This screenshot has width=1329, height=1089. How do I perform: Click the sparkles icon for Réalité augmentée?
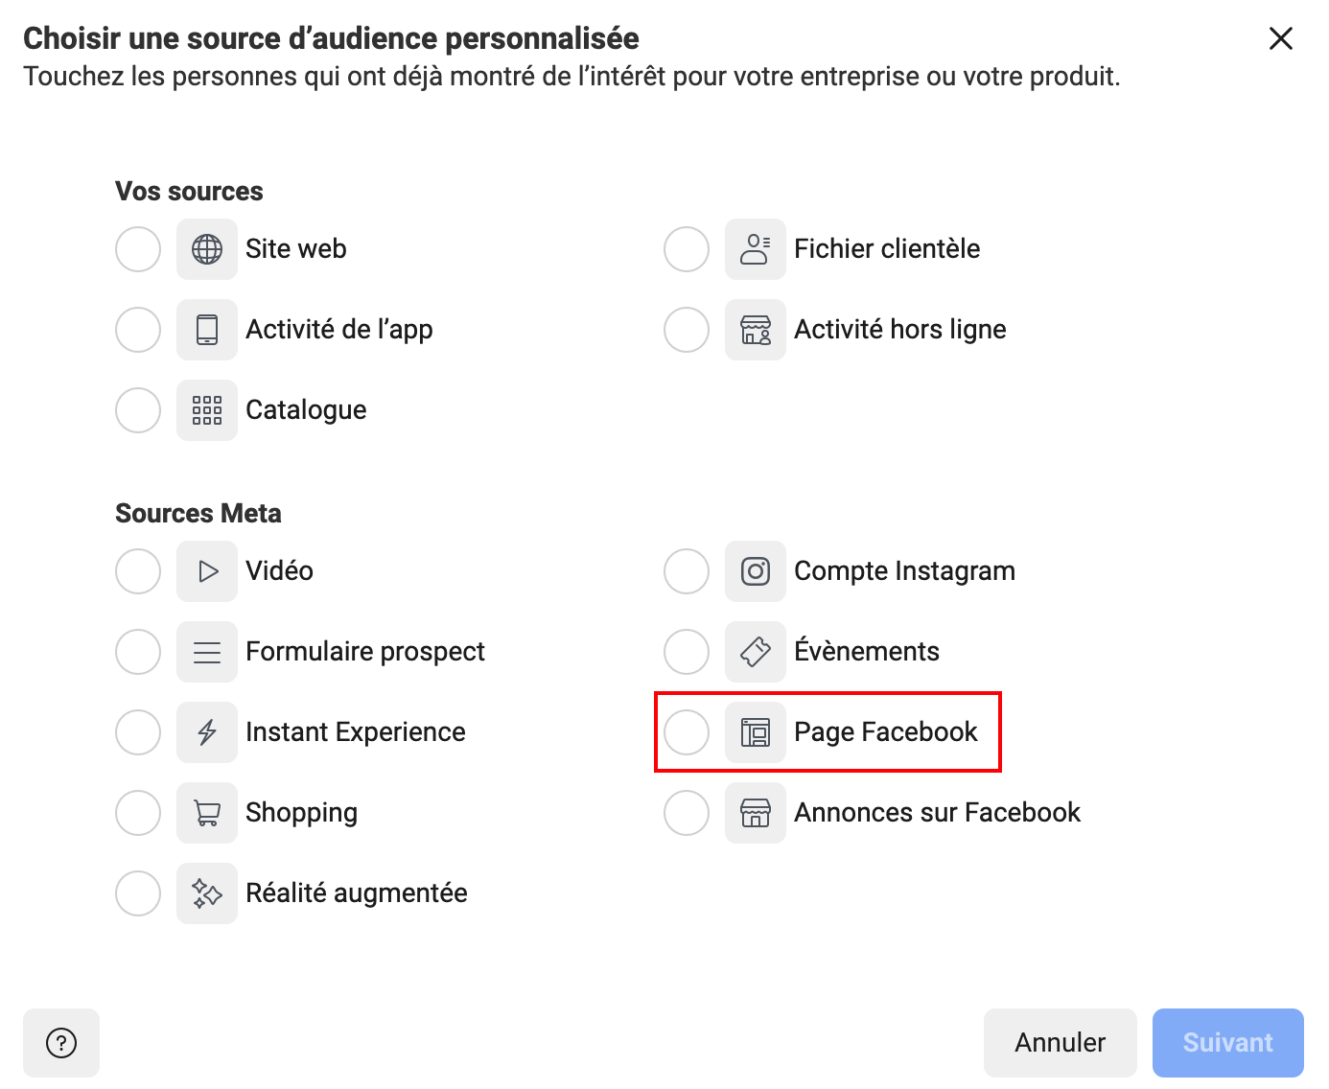(207, 893)
